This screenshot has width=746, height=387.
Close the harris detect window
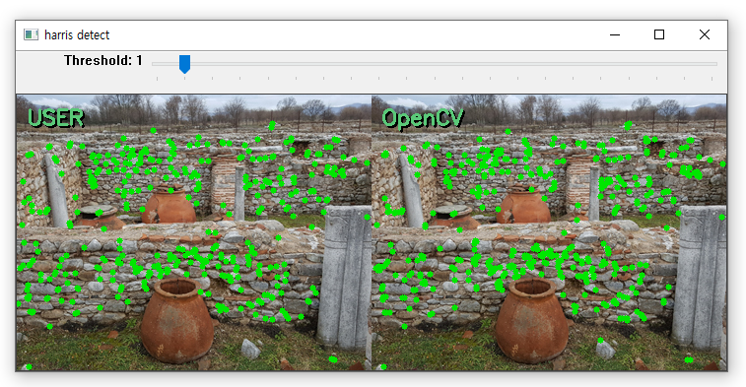pyautogui.click(x=705, y=34)
